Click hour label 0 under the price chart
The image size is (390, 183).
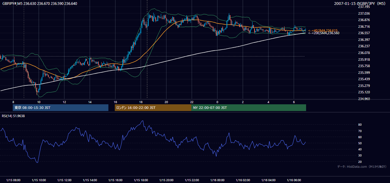coord(217,102)
